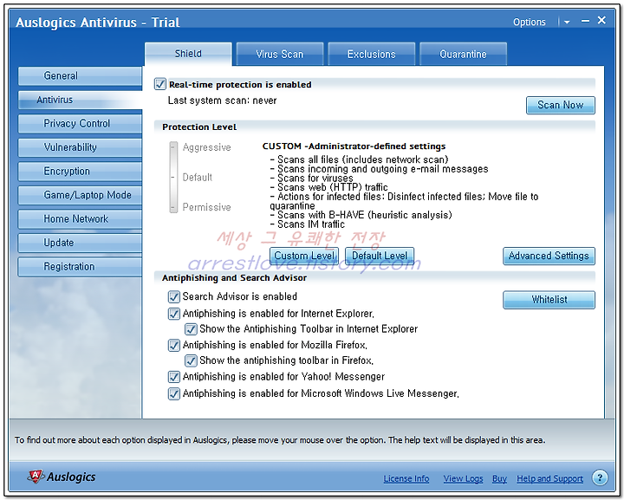
Task: Open Update section
Action: [x=80, y=243]
